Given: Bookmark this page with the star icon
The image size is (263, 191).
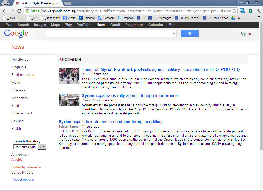Looking at the screenshot, I should click(x=234, y=11).
